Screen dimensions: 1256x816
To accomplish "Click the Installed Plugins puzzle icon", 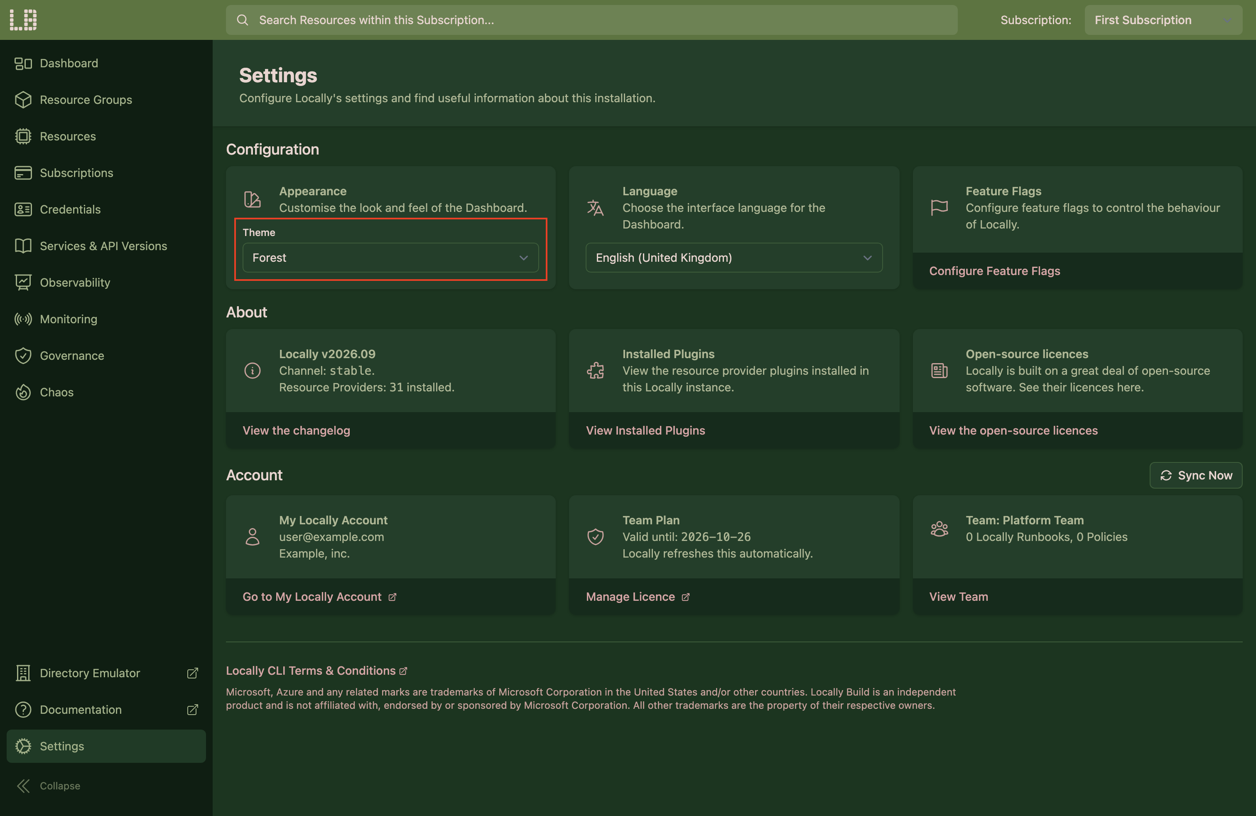I will coord(595,371).
